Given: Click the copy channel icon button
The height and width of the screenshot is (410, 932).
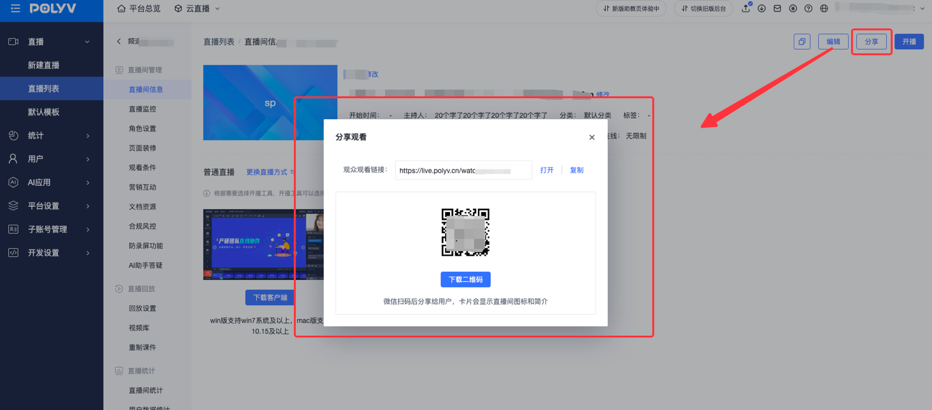Looking at the screenshot, I should click(x=802, y=42).
